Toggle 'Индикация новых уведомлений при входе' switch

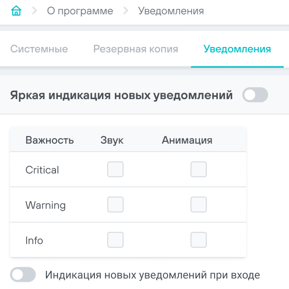point(23,274)
